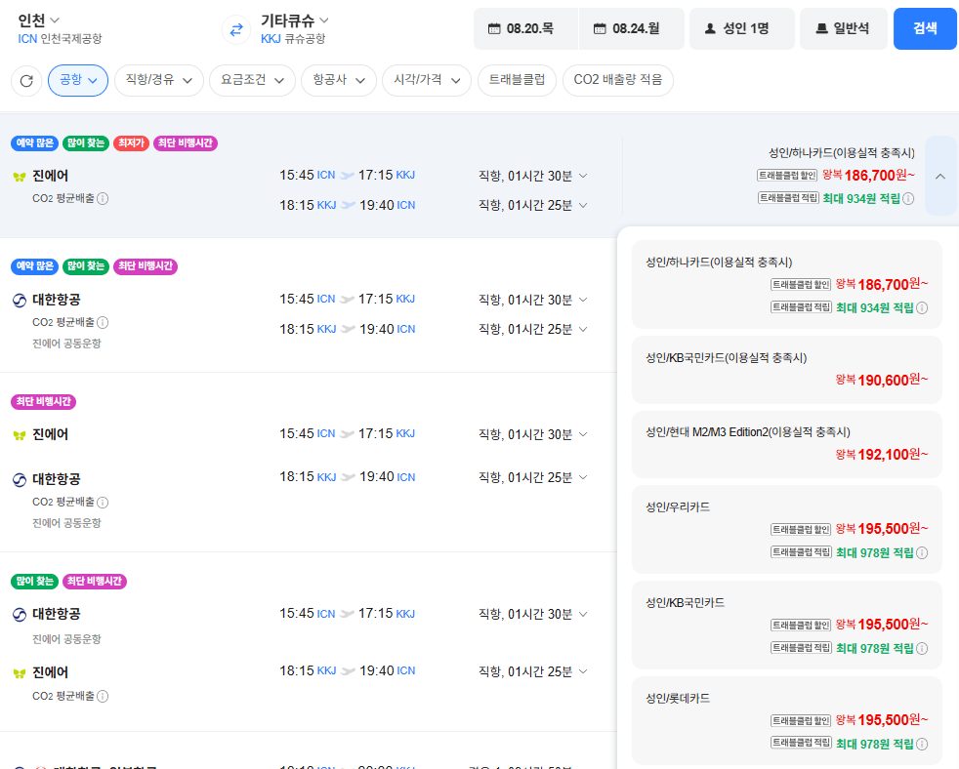Open the 시각/가격 filter dropdown
The image size is (959, 769).
point(427,80)
